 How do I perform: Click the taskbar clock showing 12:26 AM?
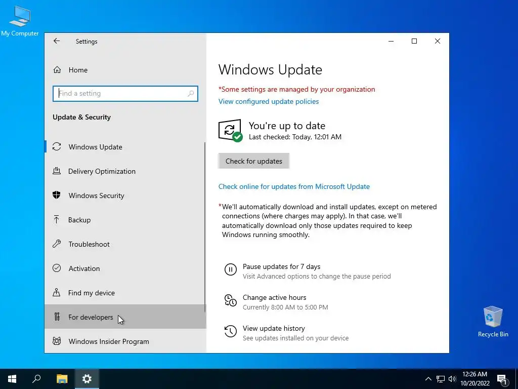click(x=474, y=379)
